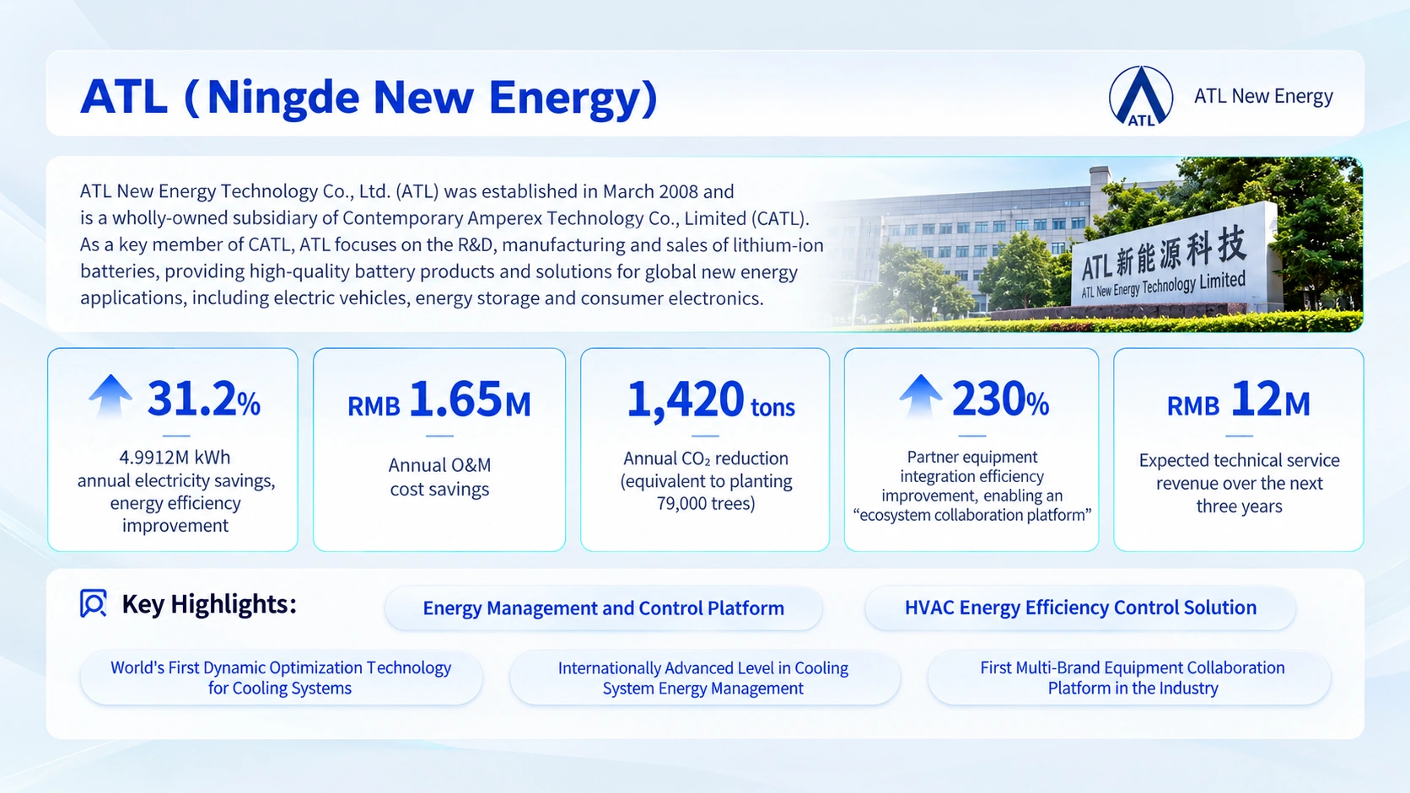Click the up arrow beside 230%
This screenshot has width=1410, height=793.
tap(920, 397)
